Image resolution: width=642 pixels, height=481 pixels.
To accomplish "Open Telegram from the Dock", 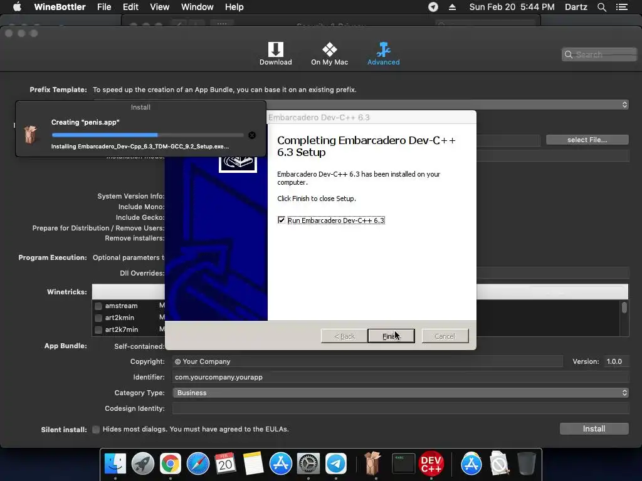I will [x=336, y=464].
